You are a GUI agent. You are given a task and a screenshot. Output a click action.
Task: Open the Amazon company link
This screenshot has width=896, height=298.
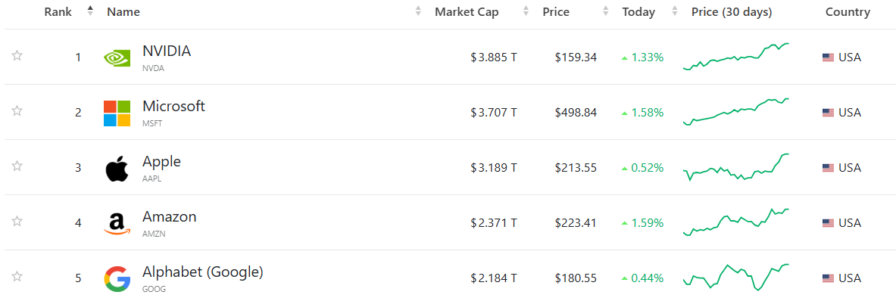pos(169,217)
